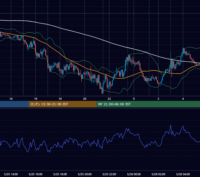Click the 14 hour label on the upper time axis
Viewport: 200px width, 177px height.
[11, 99]
